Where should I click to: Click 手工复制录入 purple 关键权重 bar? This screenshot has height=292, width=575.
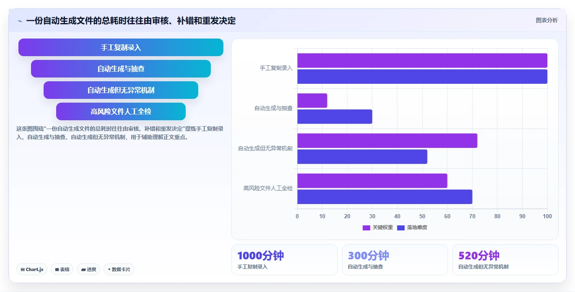422,60
